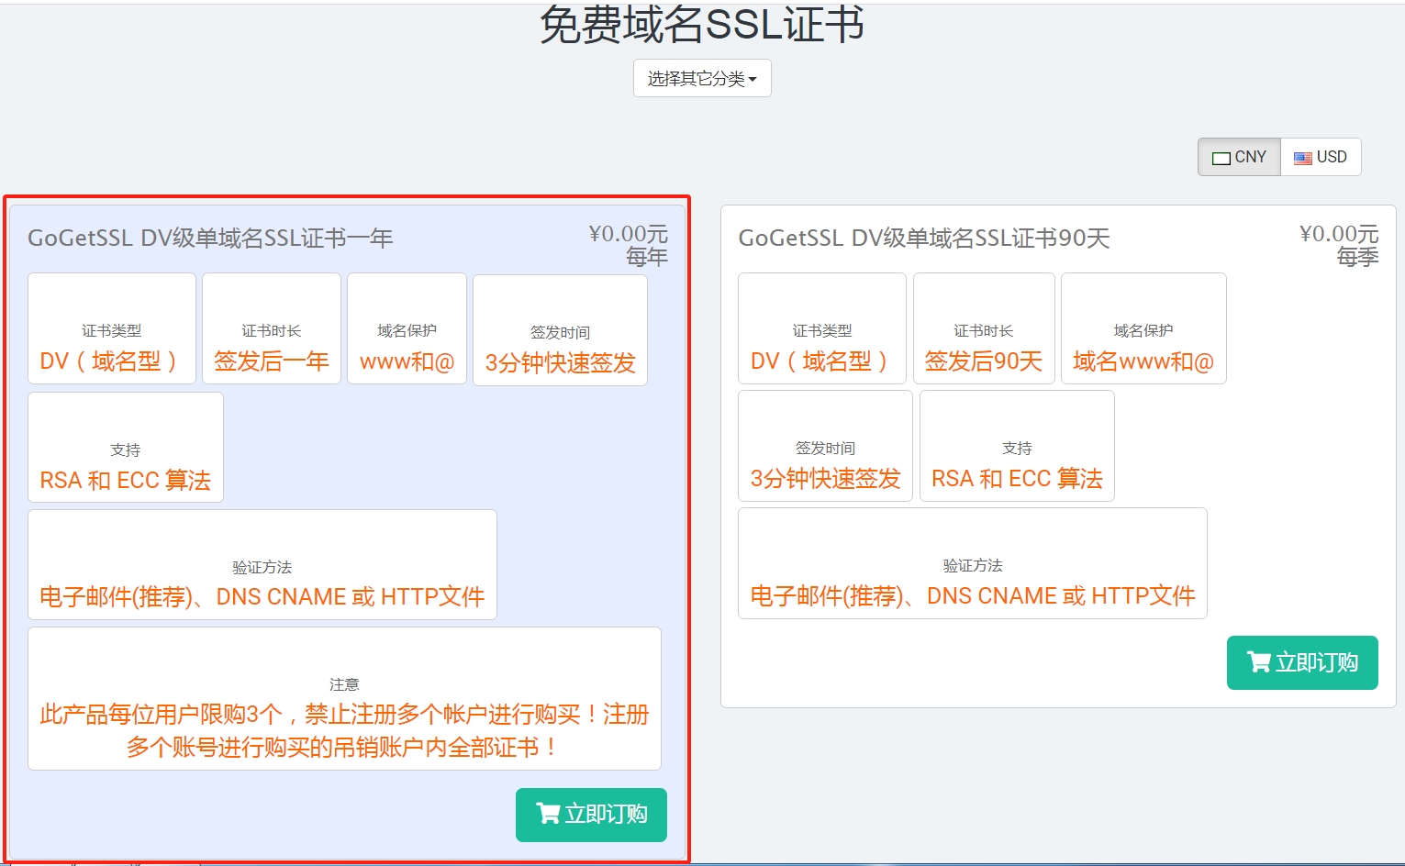Select the 签发后一年 certificate duration box
Viewport: 1405px width, 866px height.
[272, 328]
